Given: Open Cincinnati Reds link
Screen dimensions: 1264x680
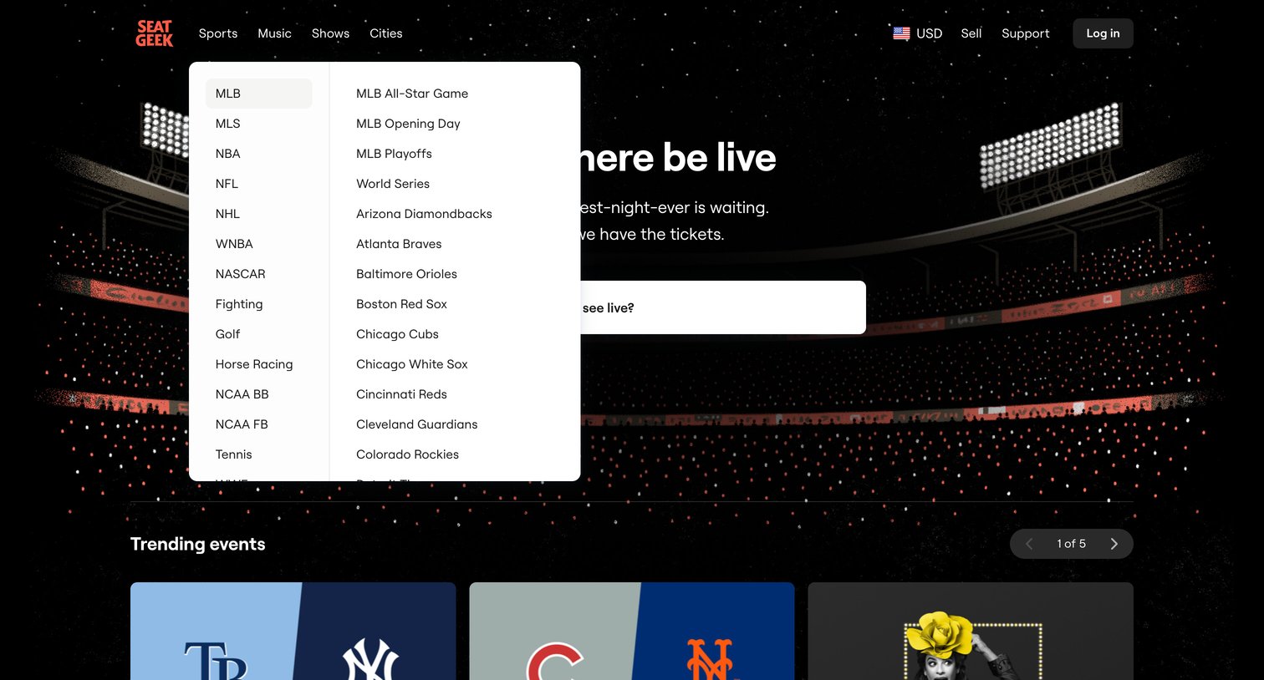Looking at the screenshot, I should [x=401, y=394].
